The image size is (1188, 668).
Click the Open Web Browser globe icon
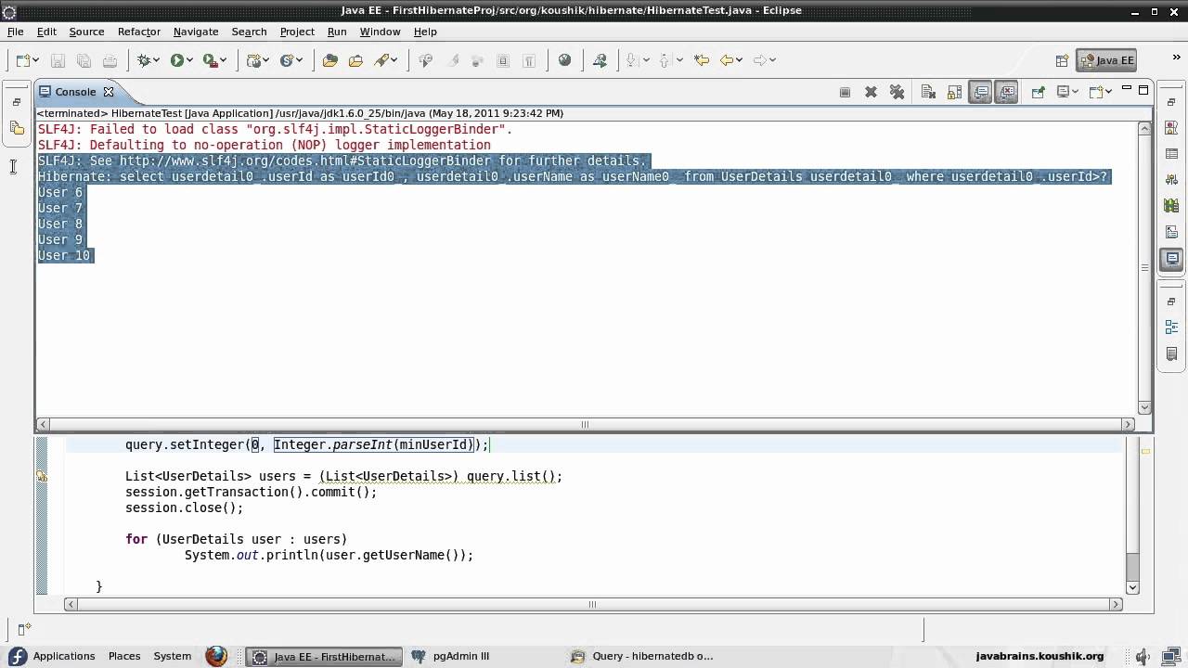(565, 60)
